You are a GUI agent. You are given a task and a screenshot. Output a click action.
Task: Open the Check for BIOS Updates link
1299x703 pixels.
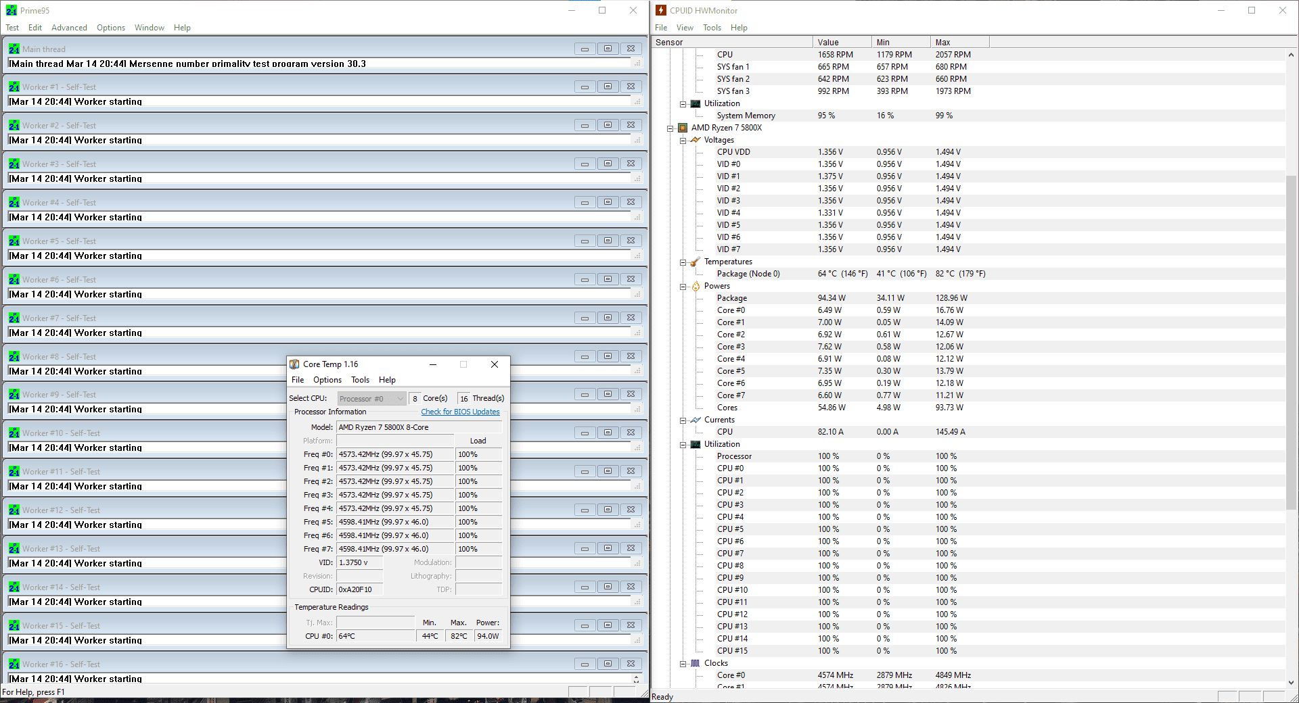point(460,412)
